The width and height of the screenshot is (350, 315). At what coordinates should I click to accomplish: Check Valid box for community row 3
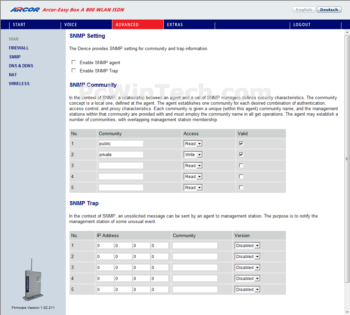tap(241, 165)
